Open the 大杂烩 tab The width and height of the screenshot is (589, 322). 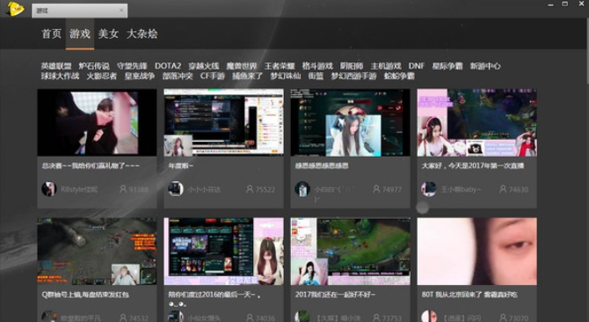point(142,33)
